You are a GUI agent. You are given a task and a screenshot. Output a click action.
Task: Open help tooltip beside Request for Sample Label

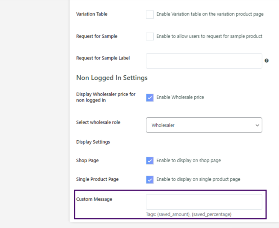(x=267, y=60)
